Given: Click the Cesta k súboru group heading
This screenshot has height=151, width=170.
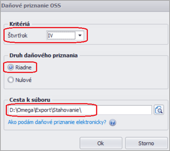Looking at the screenshot, I should (30, 100).
